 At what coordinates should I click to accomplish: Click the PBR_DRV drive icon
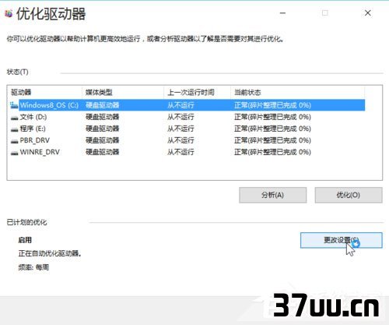(14, 141)
